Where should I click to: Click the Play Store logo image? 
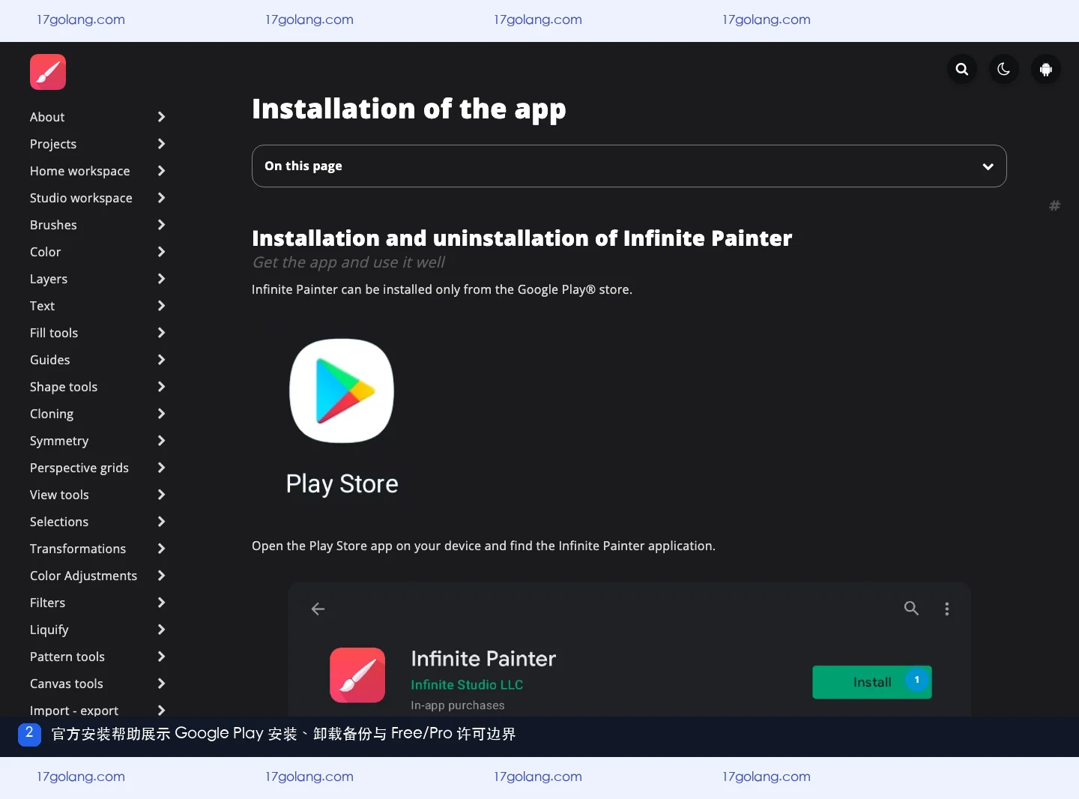342,391
